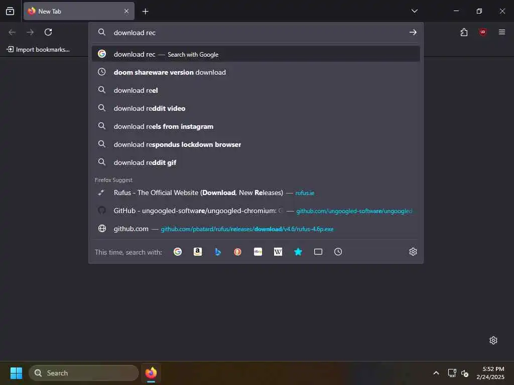Open github.com rufus-4.6p.exe download link
The image size is (514, 385).
255,229
